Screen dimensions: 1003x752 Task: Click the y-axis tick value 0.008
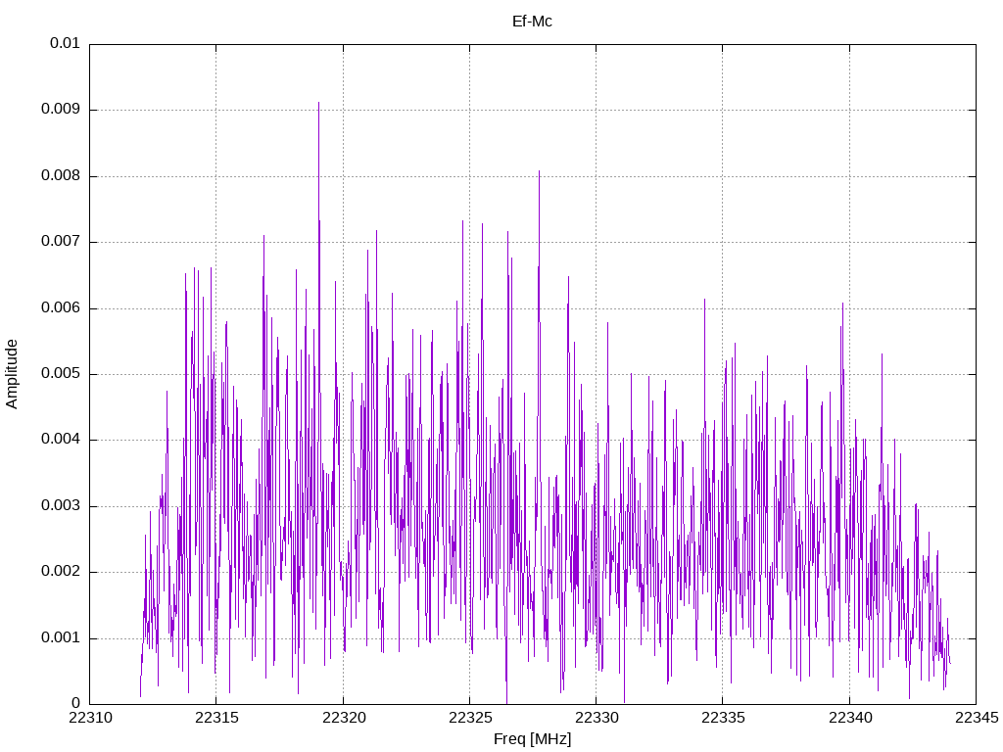click(x=61, y=176)
